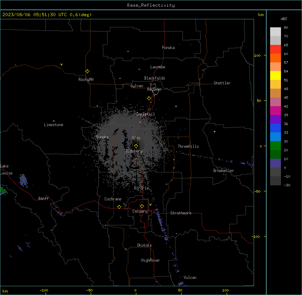Click the dBZ legend heading
This screenshot has width=302, height=295.
tap(284, 19)
